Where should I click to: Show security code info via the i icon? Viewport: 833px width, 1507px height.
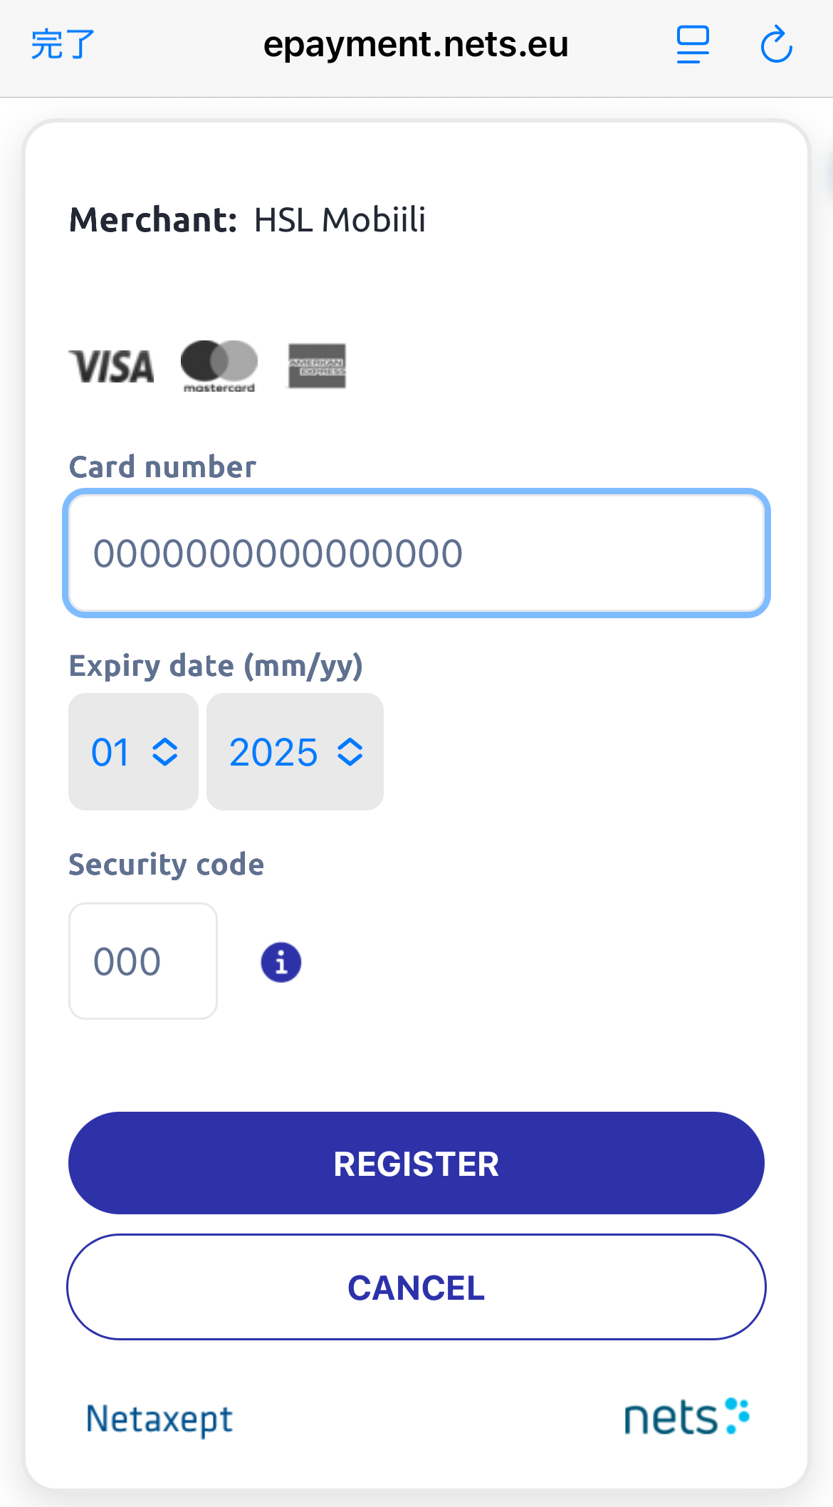[x=281, y=962]
